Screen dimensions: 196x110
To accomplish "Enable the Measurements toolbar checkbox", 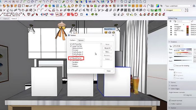I will click(71, 48).
